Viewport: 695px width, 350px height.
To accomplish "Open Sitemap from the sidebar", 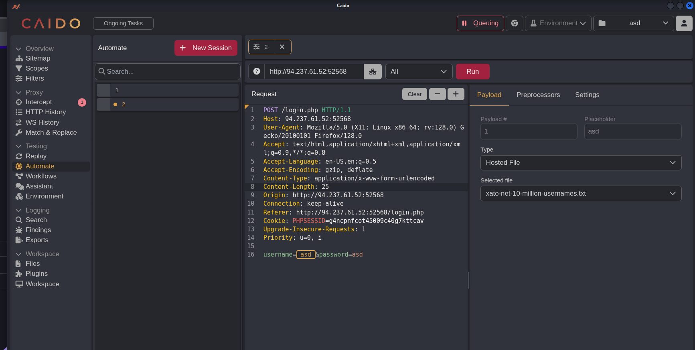I will [38, 58].
